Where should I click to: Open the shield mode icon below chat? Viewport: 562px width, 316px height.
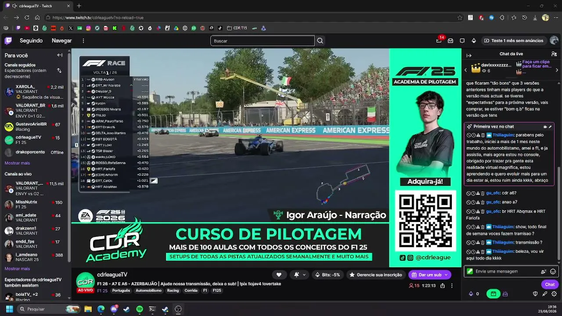[x=535, y=294]
